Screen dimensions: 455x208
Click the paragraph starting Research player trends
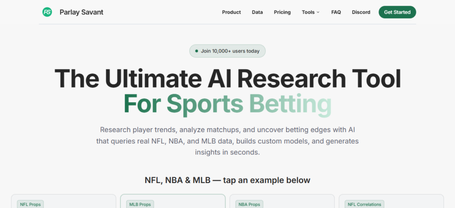click(227, 141)
